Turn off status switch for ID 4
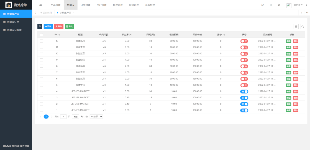This screenshot has height=150, width=310. tap(244, 91)
